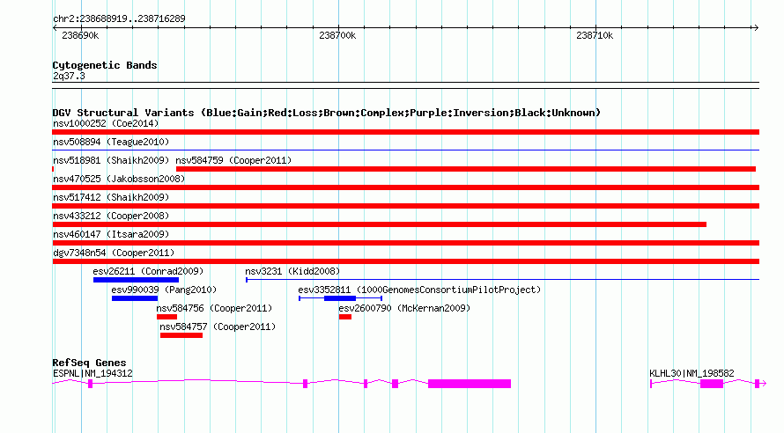Select the blue esv3352811 gain bar
The height and width of the screenshot is (433, 784).
tap(340, 298)
